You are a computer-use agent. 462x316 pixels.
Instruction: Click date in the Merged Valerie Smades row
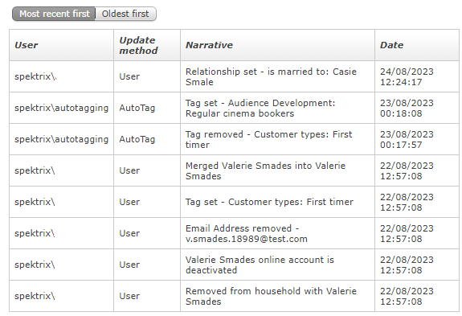407,170
